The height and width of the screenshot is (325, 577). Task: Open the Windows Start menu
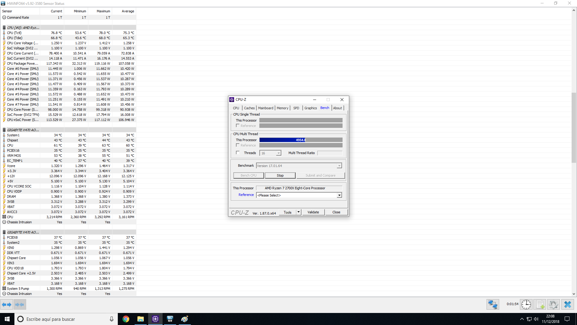(7, 319)
